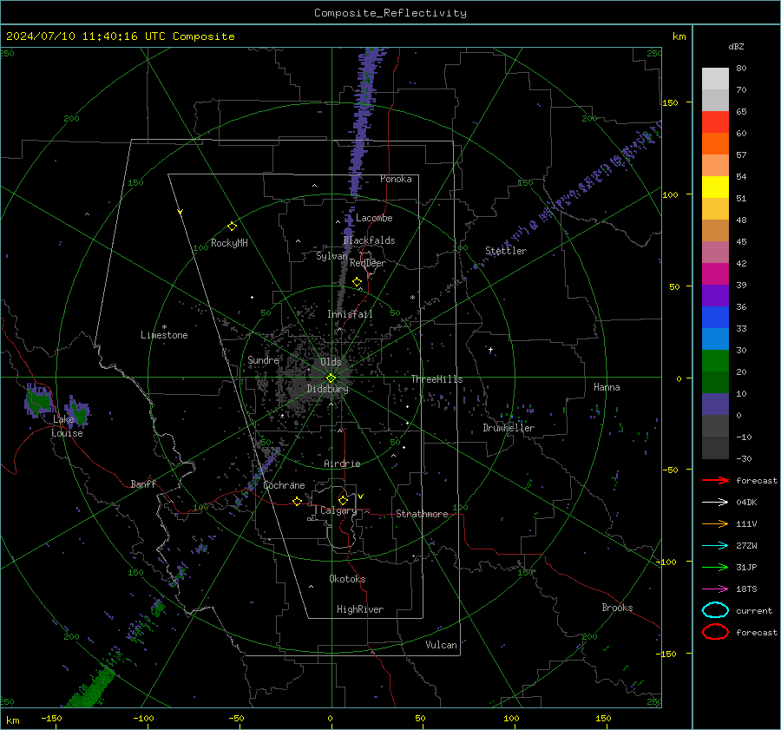Click the Drumheller city label
781x730 pixels.
pos(509,428)
